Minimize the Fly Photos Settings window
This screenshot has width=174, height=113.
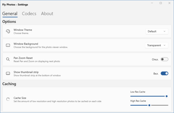[152, 3]
